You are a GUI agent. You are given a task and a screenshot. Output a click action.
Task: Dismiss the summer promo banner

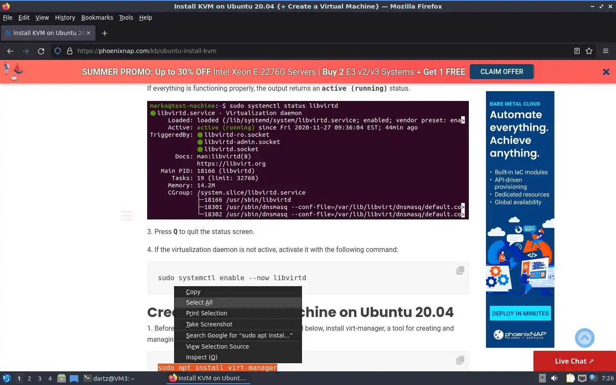point(606,72)
